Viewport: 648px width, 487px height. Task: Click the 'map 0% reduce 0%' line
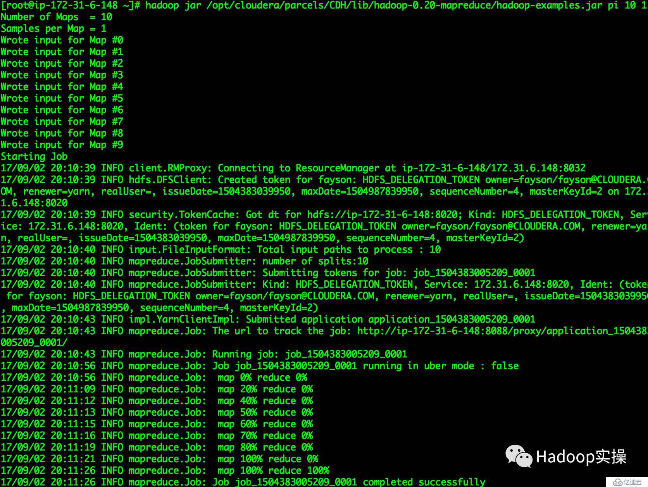point(154,378)
